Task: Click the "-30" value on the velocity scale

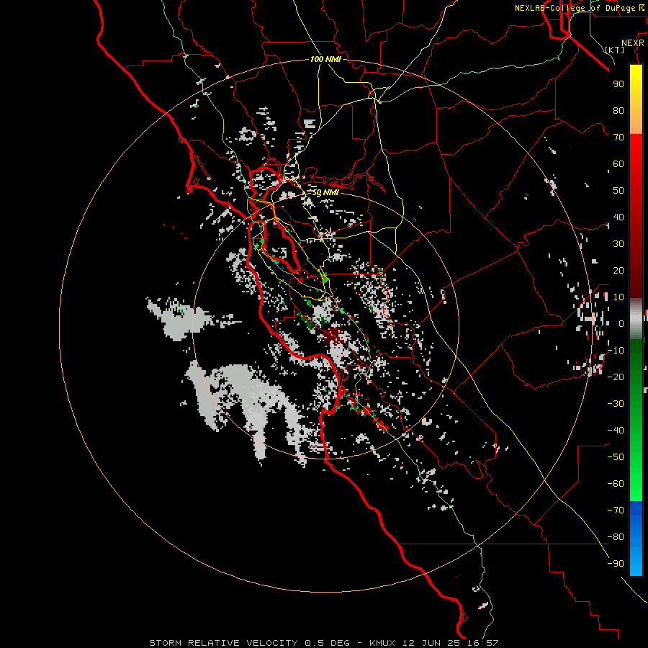Action: click(x=616, y=404)
